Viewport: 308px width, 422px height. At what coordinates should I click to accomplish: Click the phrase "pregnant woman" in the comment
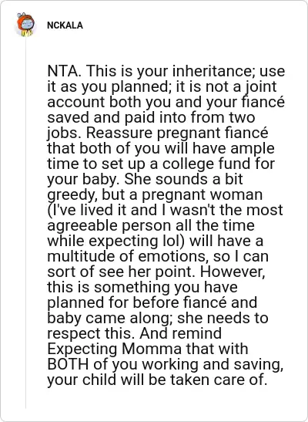tap(203, 195)
